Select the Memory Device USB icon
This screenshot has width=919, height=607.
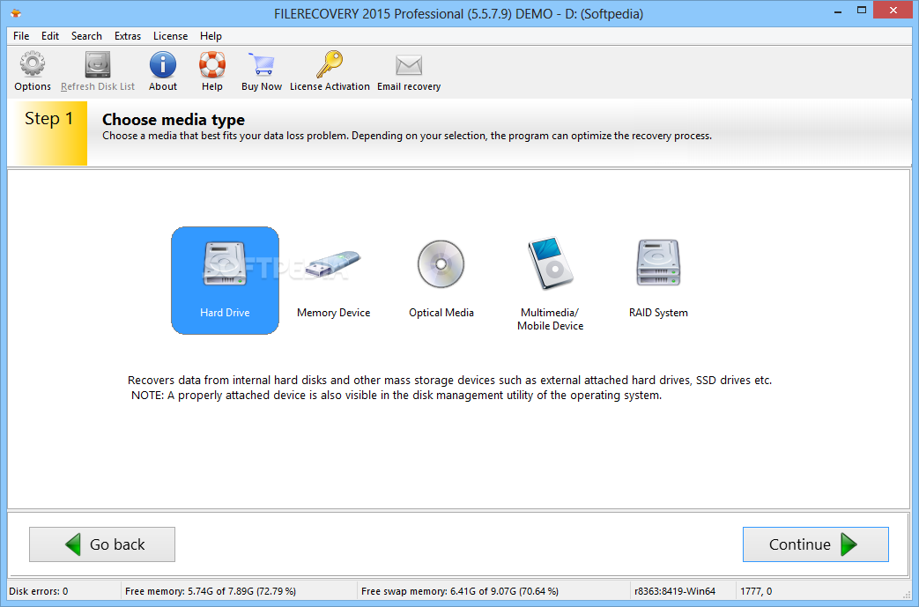(333, 263)
